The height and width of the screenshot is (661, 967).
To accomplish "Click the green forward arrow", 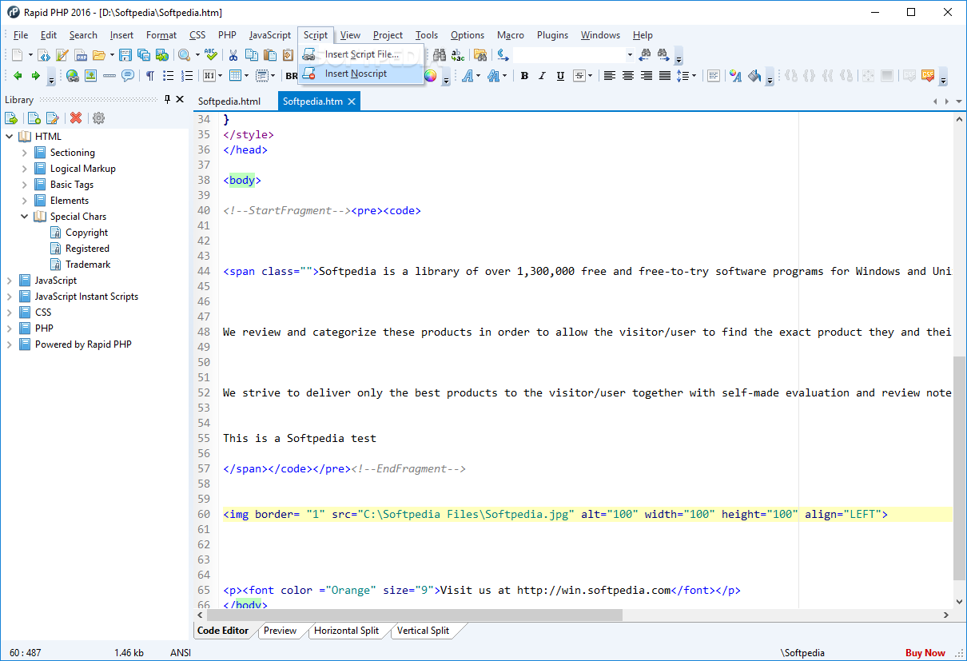I will pyautogui.click(x=36, y=76).
